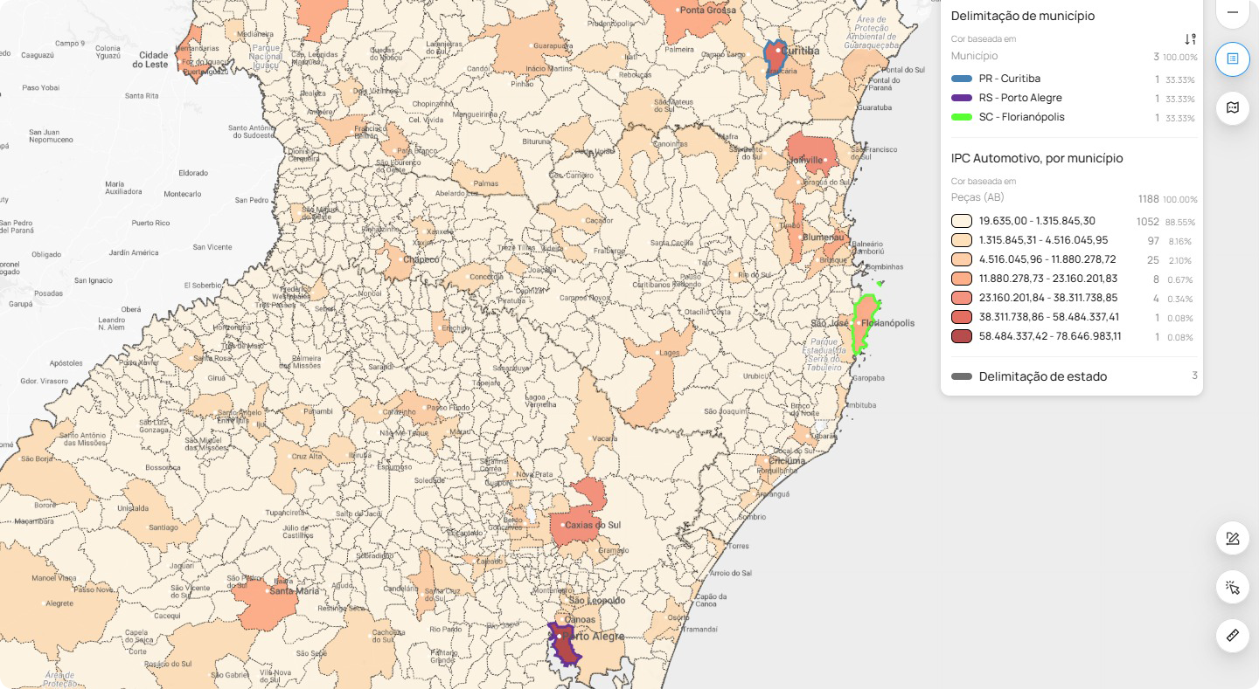The width and height of the screenshot is (1259, 689).
Task: Click the Lages map label
Action: [669, 353]
